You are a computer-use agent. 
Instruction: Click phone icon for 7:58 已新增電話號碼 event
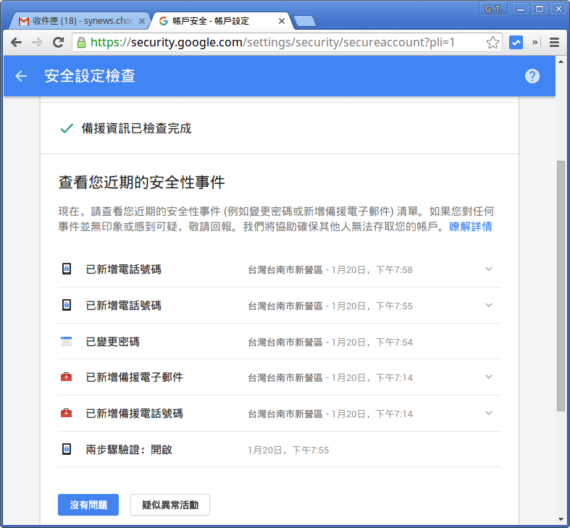tap(67, 269)
